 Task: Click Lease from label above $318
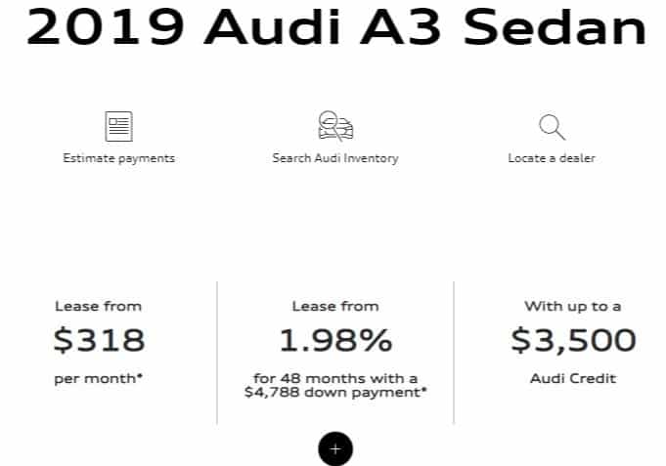click(x=99, y=307)
